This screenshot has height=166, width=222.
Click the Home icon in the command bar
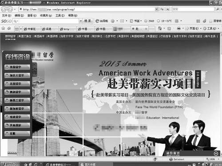coord(160,28)
